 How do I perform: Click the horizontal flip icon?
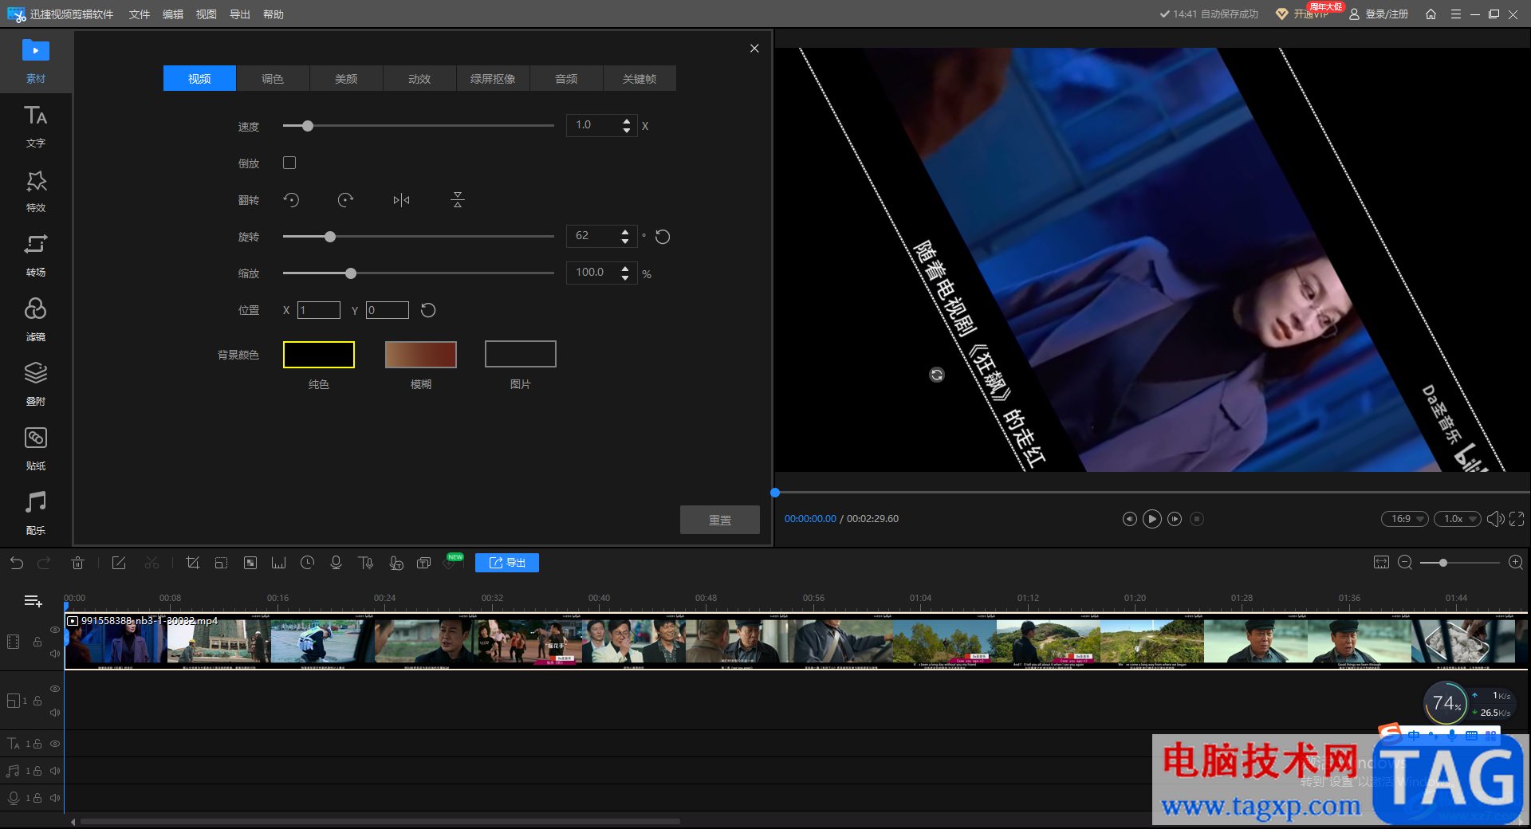point(401,200)
